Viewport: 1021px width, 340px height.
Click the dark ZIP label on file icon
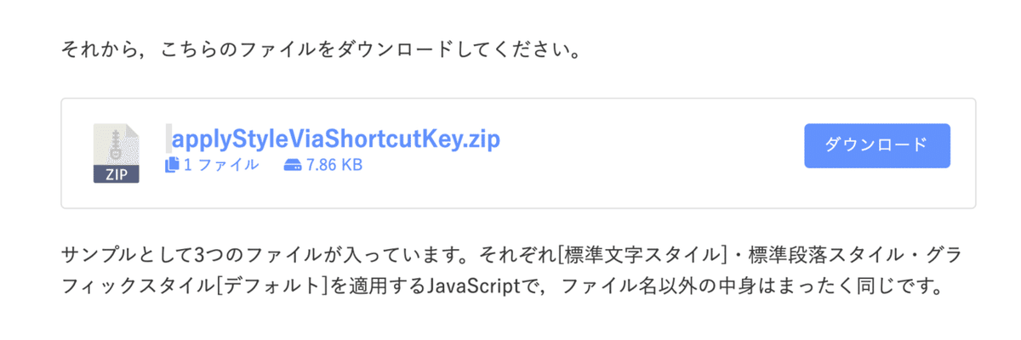[x=117, y=175]
